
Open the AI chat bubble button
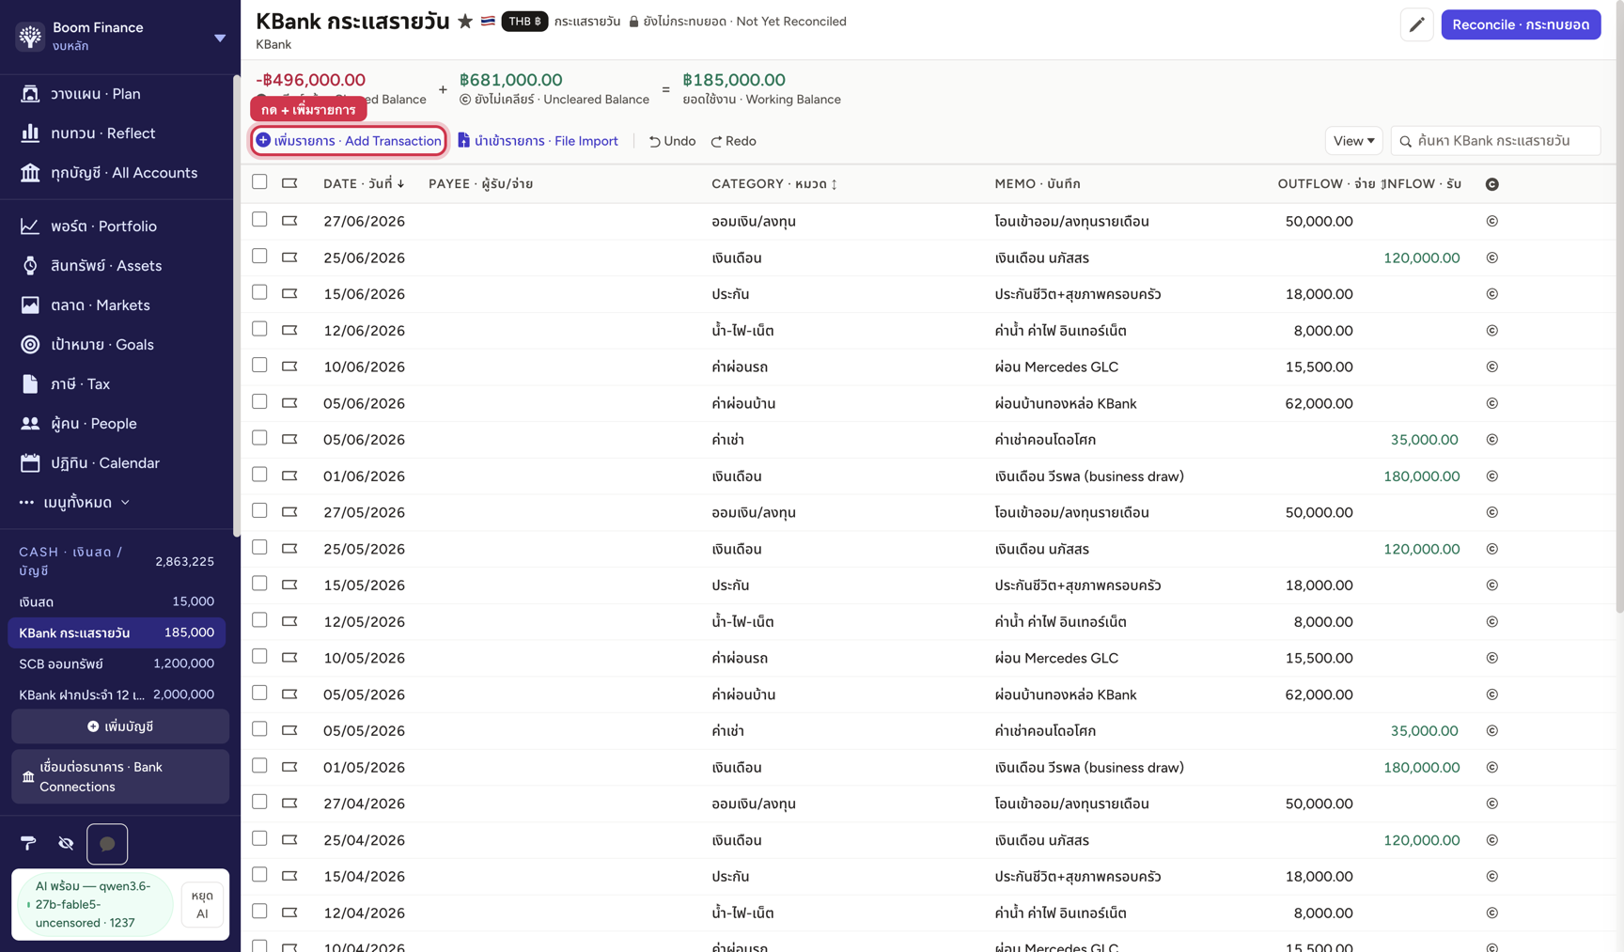click(107, 843)
